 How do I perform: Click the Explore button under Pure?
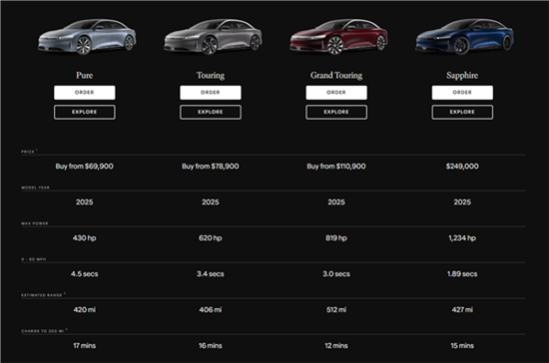pos(85,112)
